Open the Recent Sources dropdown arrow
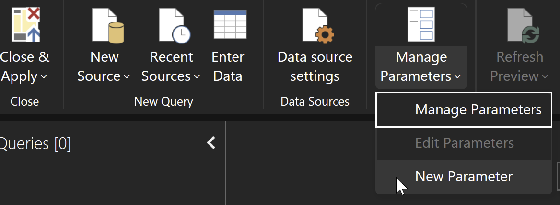Viewport: 560px width, 205px height. click(x=197, y=77)
